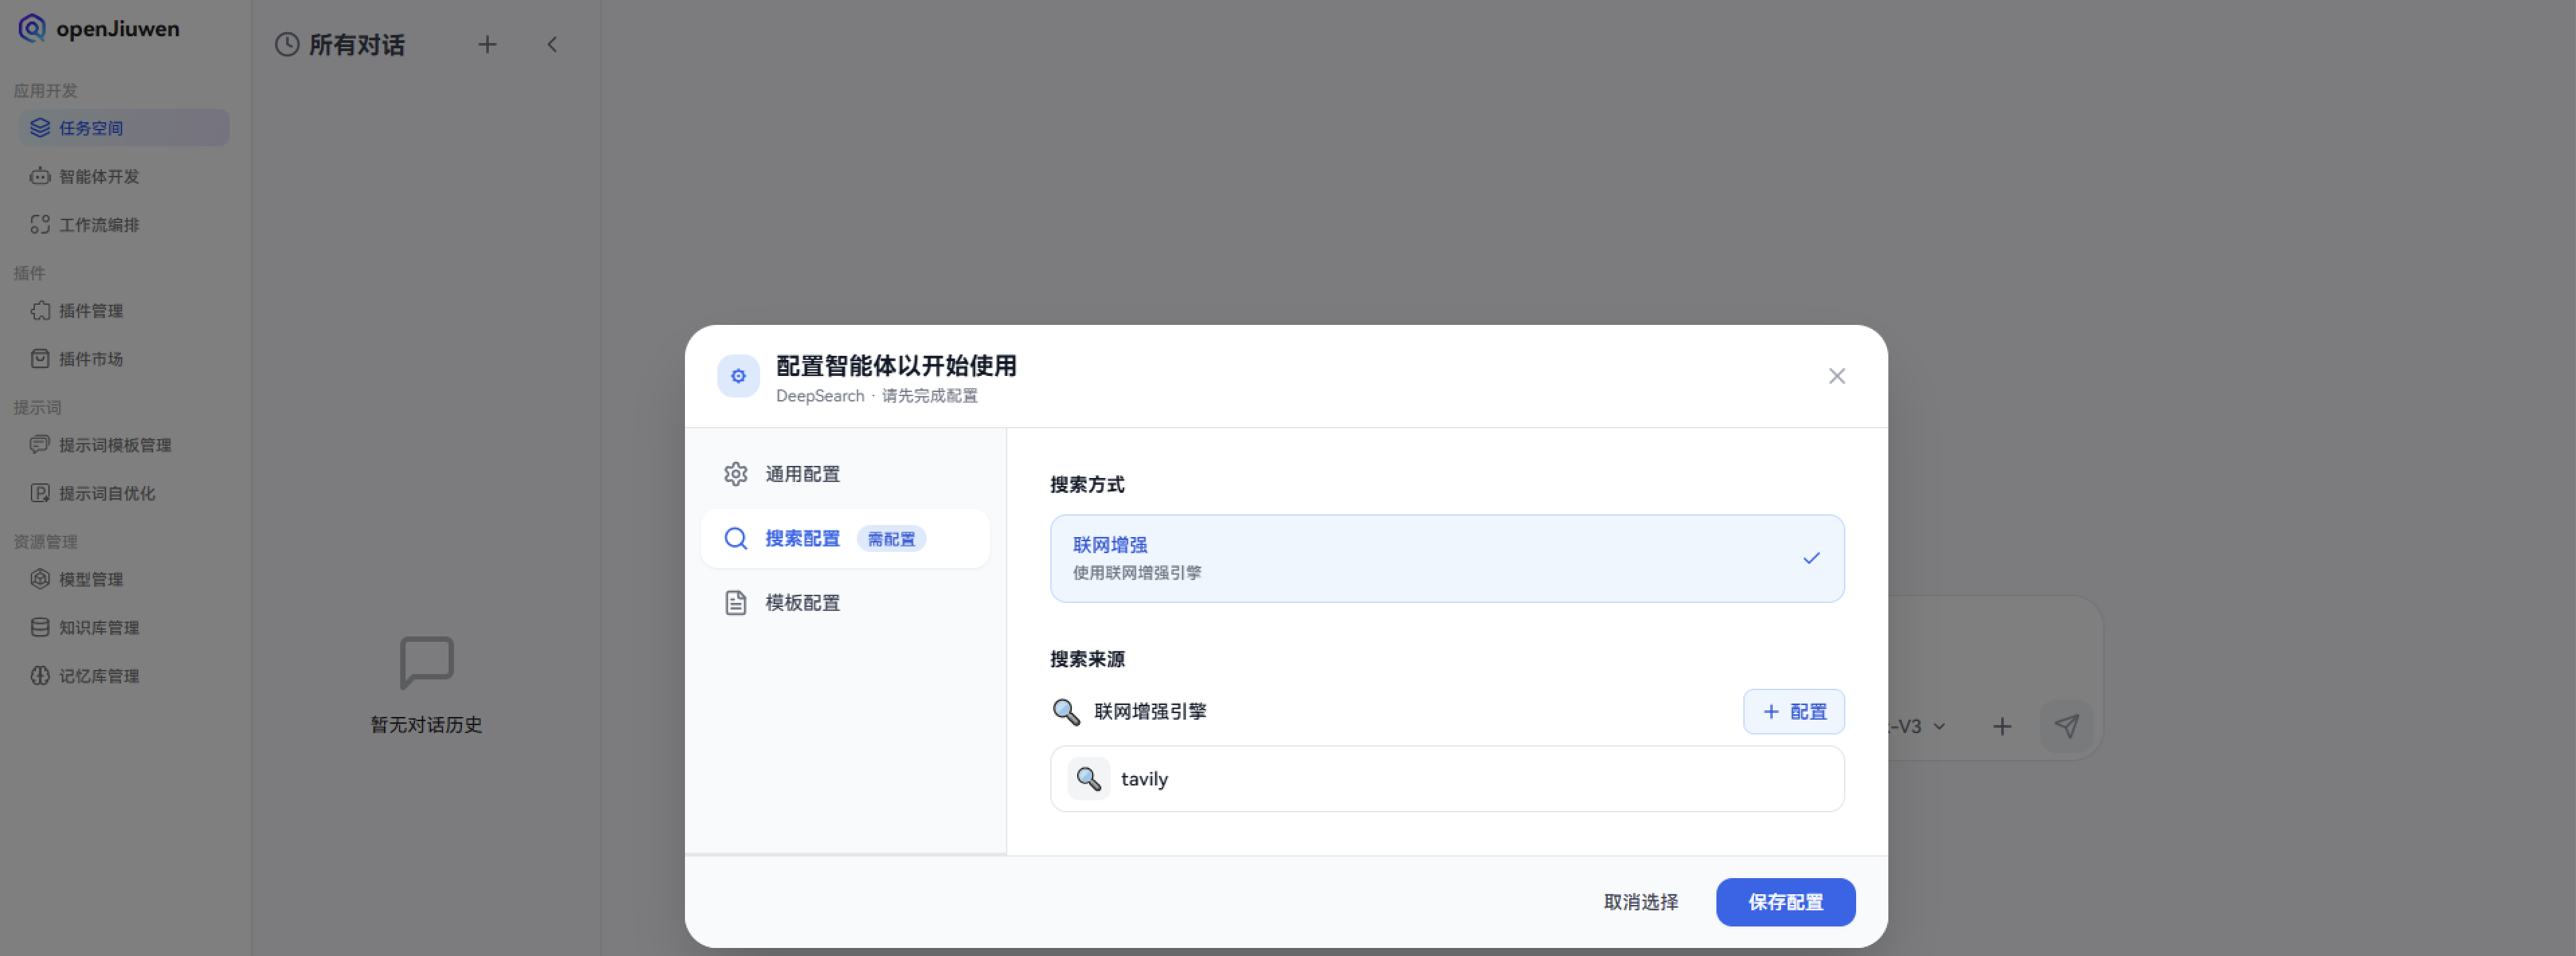The image size is (2576, 956).
Task: Collapse the conversation history panel
Action: (552, 44)
